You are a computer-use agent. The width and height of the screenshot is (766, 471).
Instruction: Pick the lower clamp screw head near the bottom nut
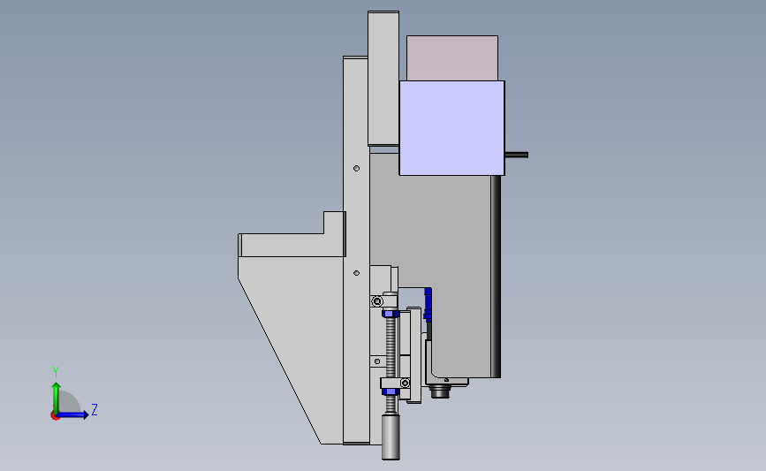(x=405, y=383)
